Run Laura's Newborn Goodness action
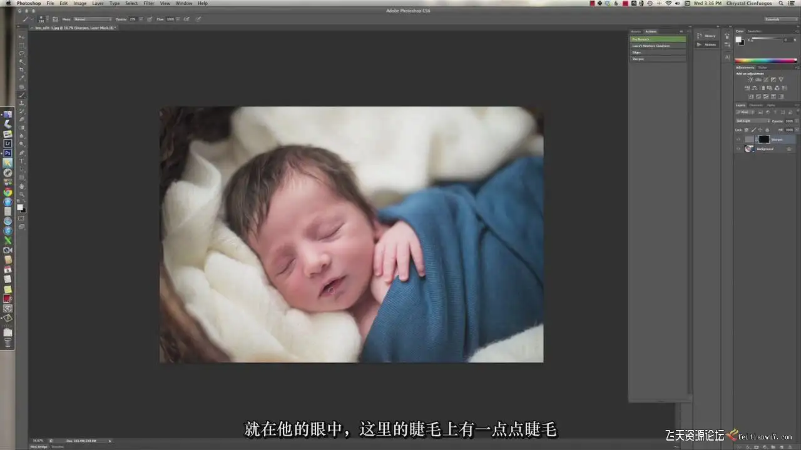Viewport: 801px width, 450px height. pos(658,46)
